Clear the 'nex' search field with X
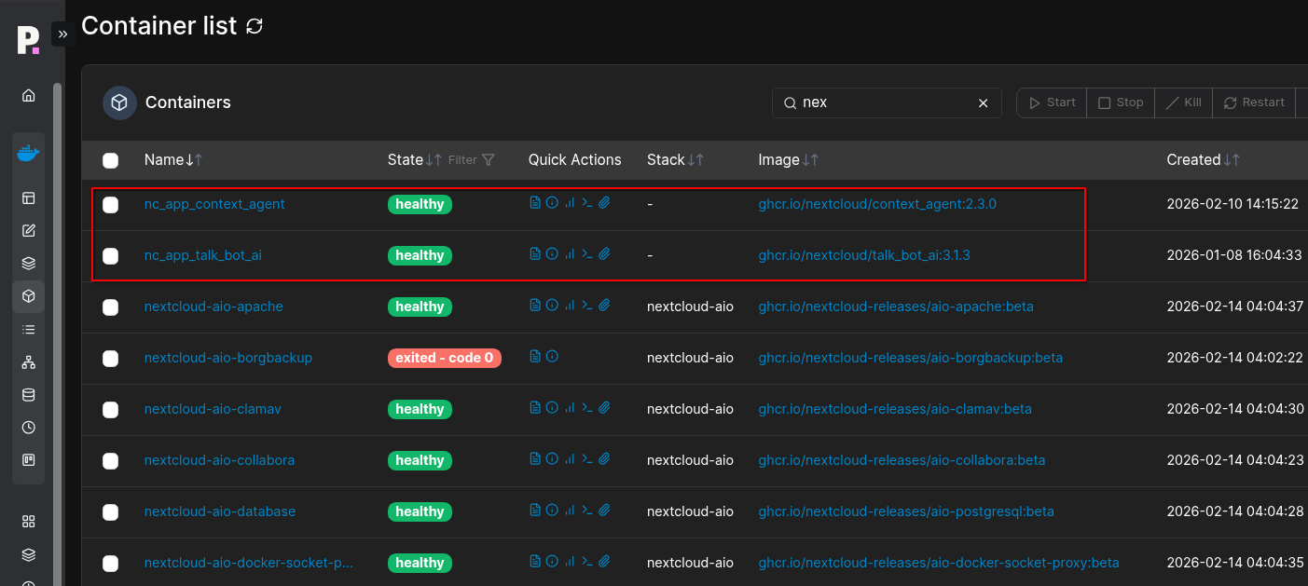The image size is (1308, 586). (983, 103)
